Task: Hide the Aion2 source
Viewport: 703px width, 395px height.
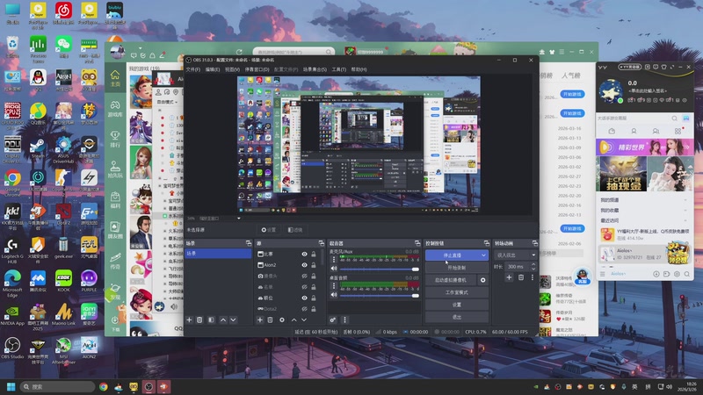Action: coord(304,265)
